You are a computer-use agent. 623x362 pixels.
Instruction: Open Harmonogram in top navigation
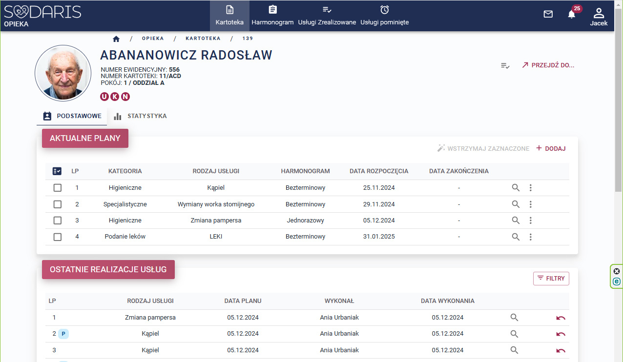(x=272, y=16)
